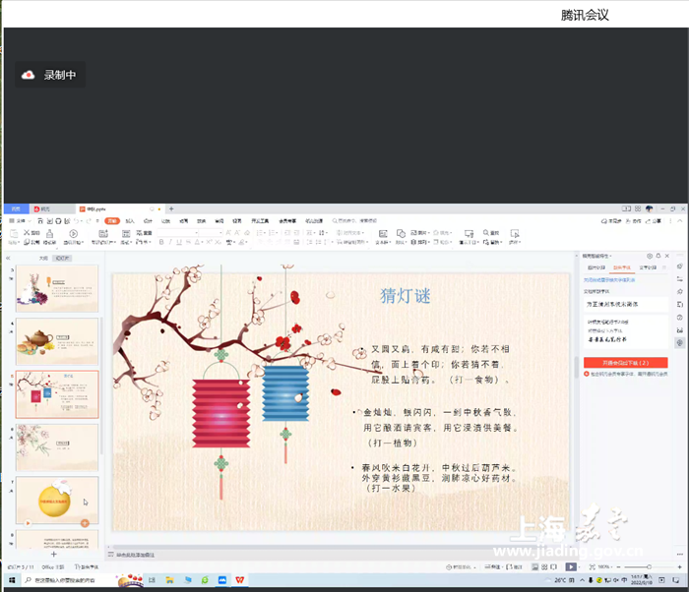This screenshot has width=689, height=592.
Task: Click the clear formatting eraser icon
Action: click(x=247, y=232)
